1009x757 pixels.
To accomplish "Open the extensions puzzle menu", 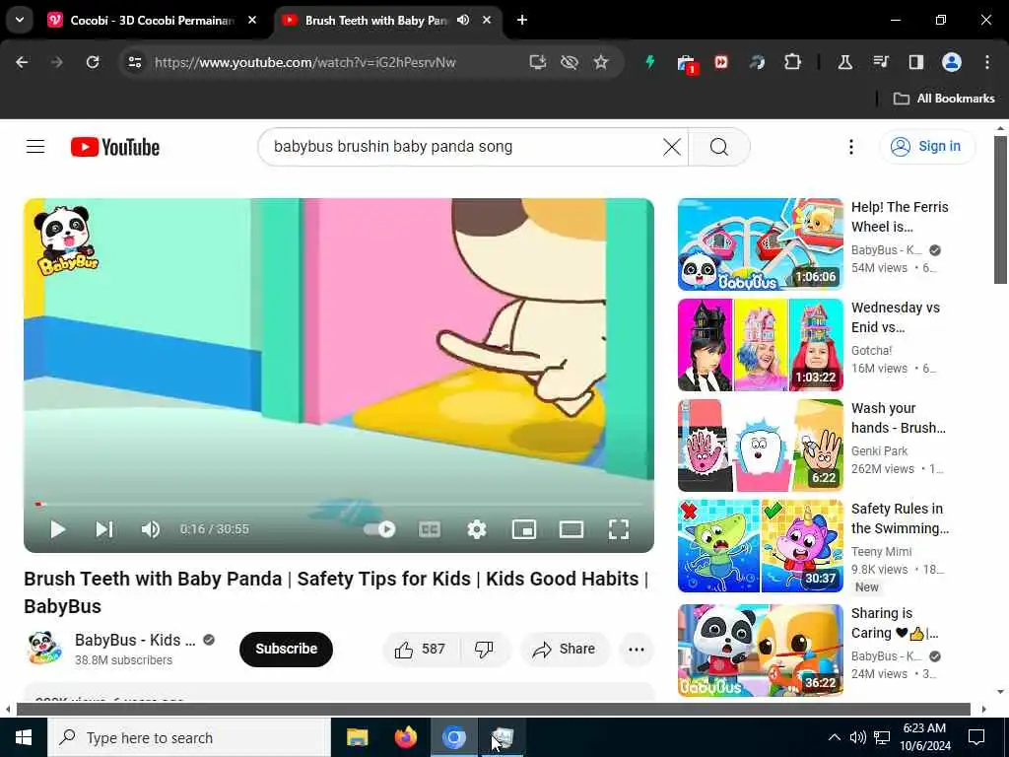I will pos(793,62).
